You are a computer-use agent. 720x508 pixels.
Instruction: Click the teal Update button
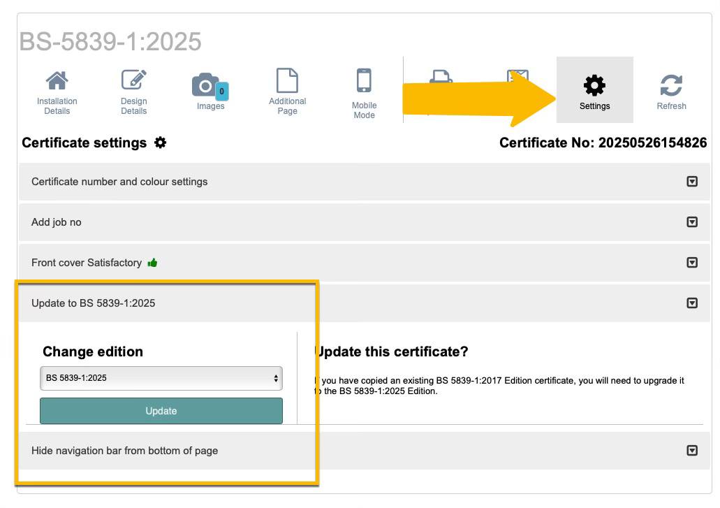pyautogui.click(x=161, y=411)
